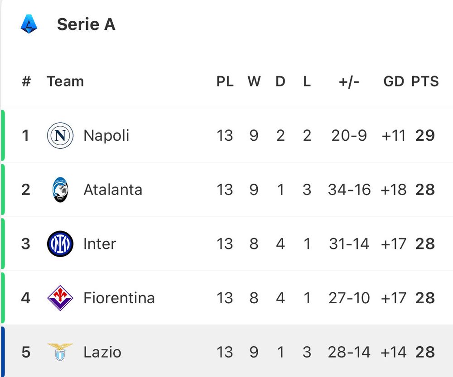This screenshot has height=377, width=453.
Task: Open the Lazio team name
Action: pyautogui.click(x=102, y=352)
